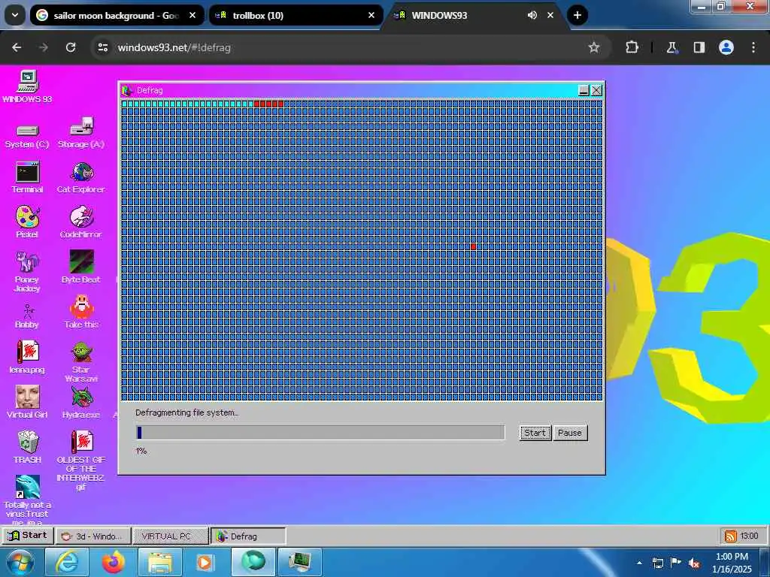Click the Pause button in Defrag
Image resolution: width=770 pixels, height=577 pixels.
[570, 433]
